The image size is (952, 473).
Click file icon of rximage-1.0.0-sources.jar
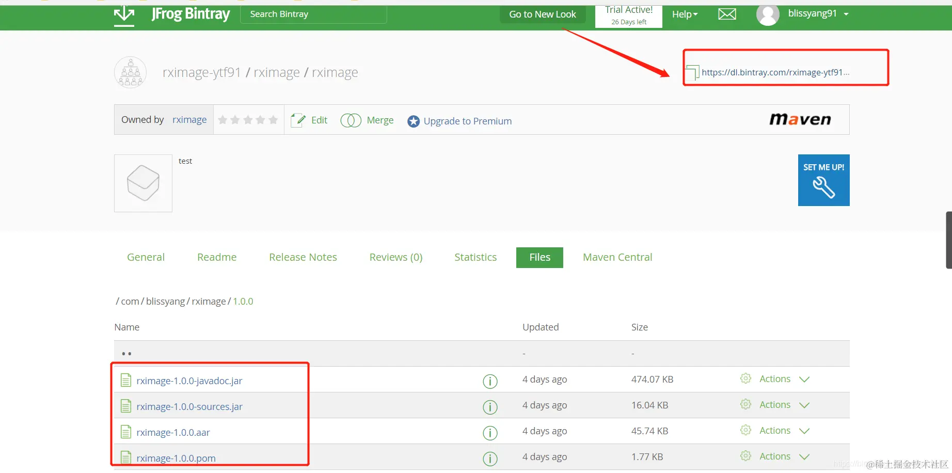point(125,406)
